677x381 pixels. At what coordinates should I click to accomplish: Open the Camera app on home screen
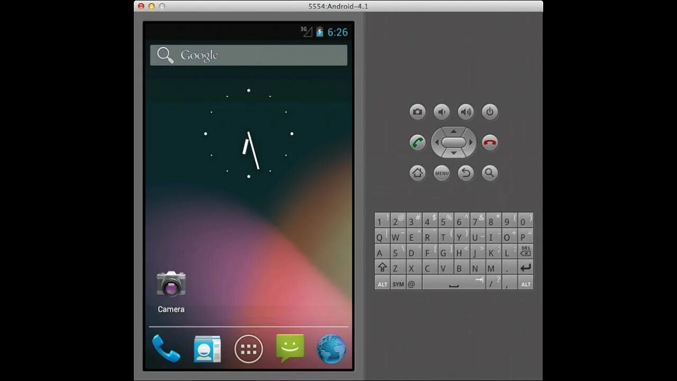171,292
